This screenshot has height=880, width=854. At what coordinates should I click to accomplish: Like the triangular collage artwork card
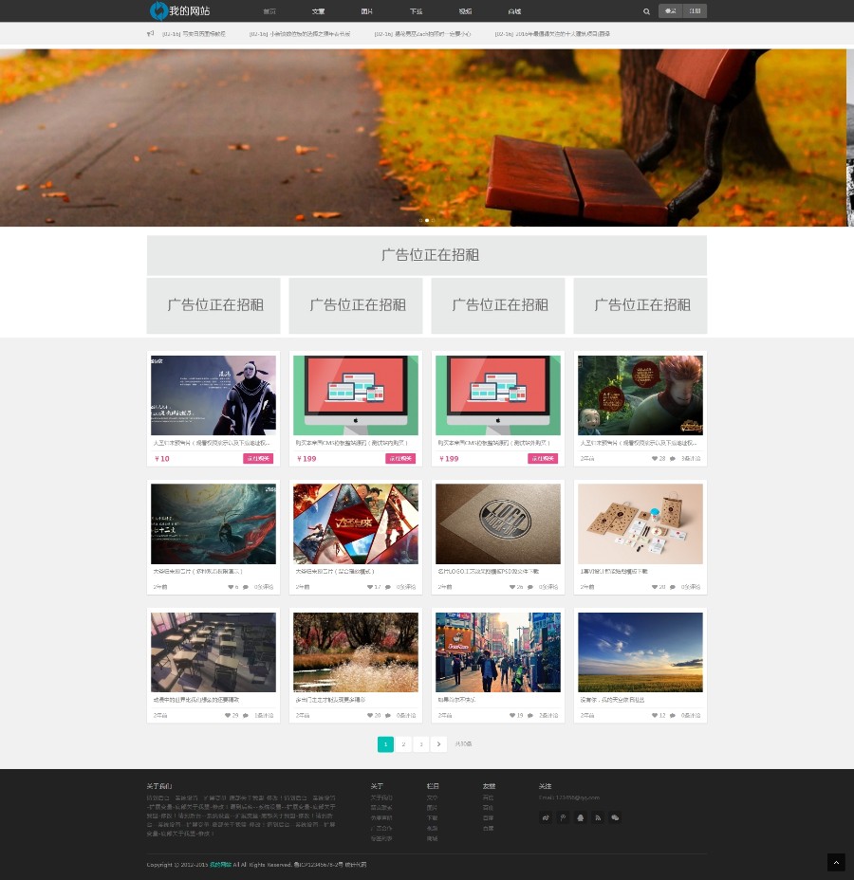[370, 587]
